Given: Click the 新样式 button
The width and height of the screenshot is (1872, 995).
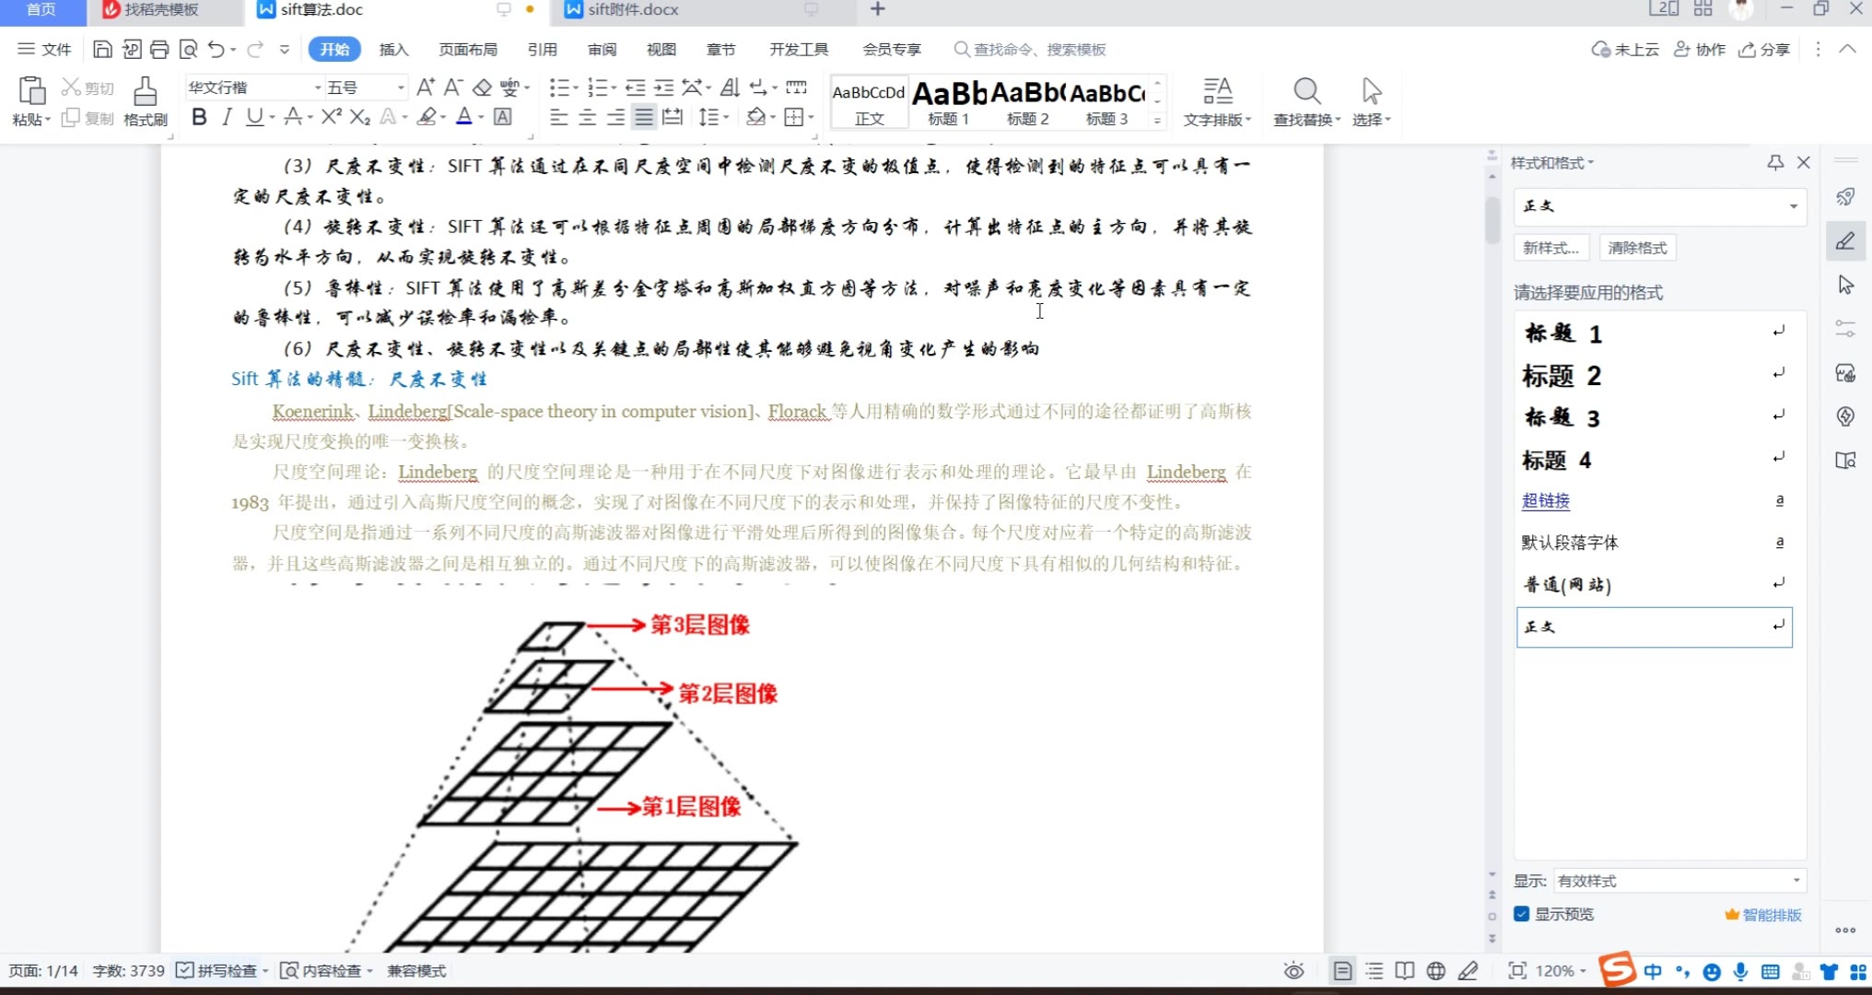Looking at the screenshot, I should (1550, 248).
